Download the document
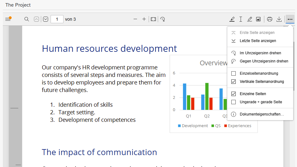This screenshot has width=297, height=167. pos(279,19)
